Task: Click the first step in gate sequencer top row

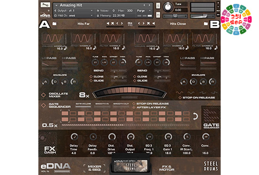Action: click(x=65, y=113)
